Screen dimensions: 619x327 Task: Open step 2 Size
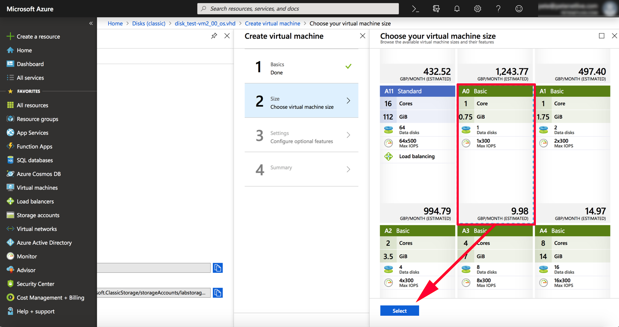[x=302, y=101]
